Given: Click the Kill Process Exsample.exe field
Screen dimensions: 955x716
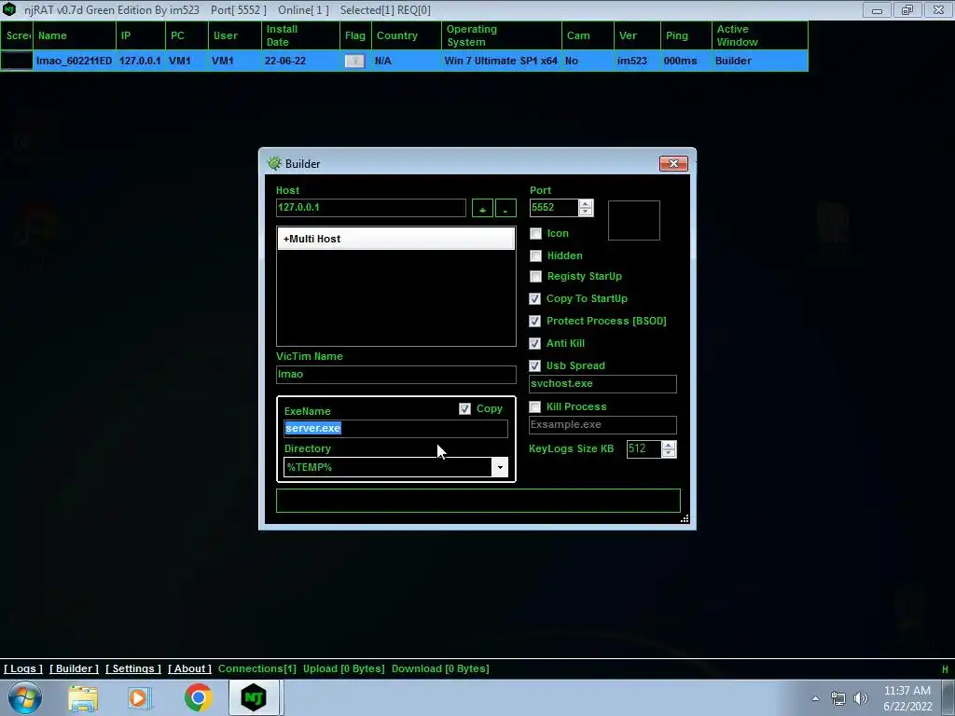Looking at the screenshot, I should click(602, 425).
